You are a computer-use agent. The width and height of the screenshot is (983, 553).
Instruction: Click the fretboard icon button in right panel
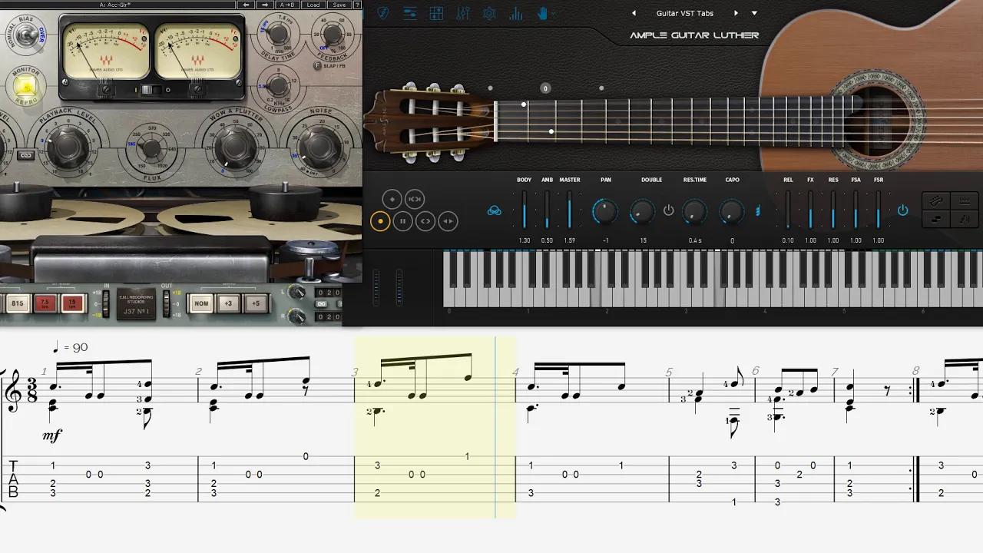click(965, 200)
